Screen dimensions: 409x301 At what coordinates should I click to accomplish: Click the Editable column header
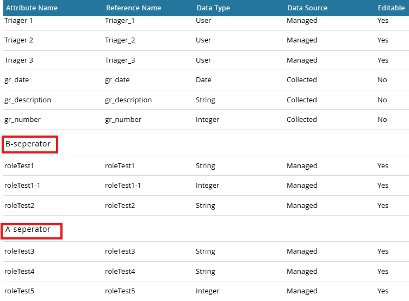[391, 8]
